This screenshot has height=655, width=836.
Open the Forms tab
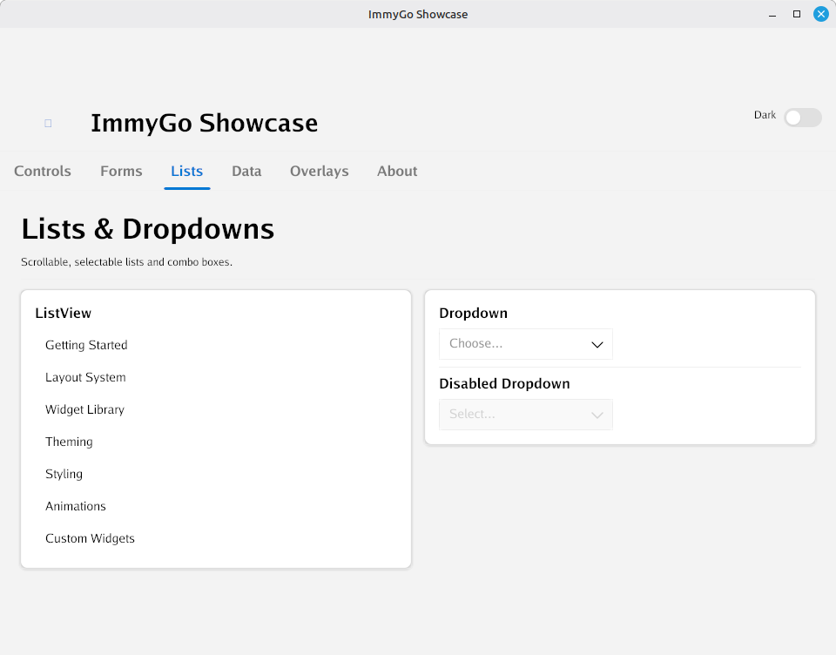[121, 171]
